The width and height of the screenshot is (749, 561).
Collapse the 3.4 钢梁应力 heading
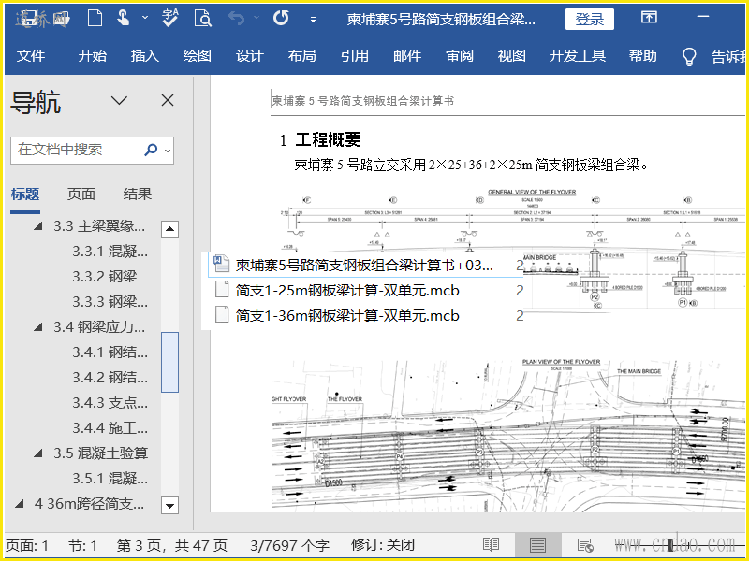click(38, 327)
